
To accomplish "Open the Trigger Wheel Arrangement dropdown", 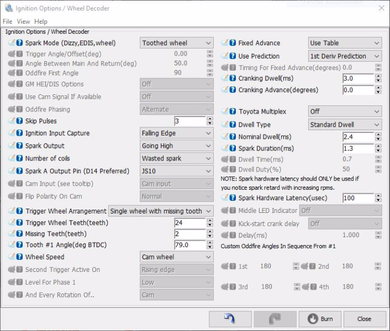I will tap(160, 211).
